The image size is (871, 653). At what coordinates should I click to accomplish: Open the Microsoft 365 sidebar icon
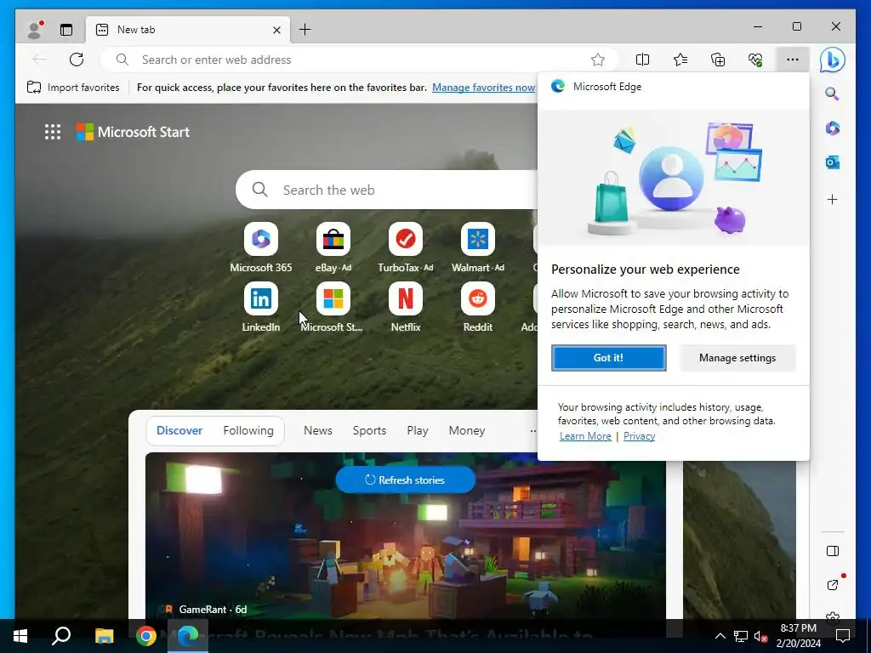click(832, 128)
